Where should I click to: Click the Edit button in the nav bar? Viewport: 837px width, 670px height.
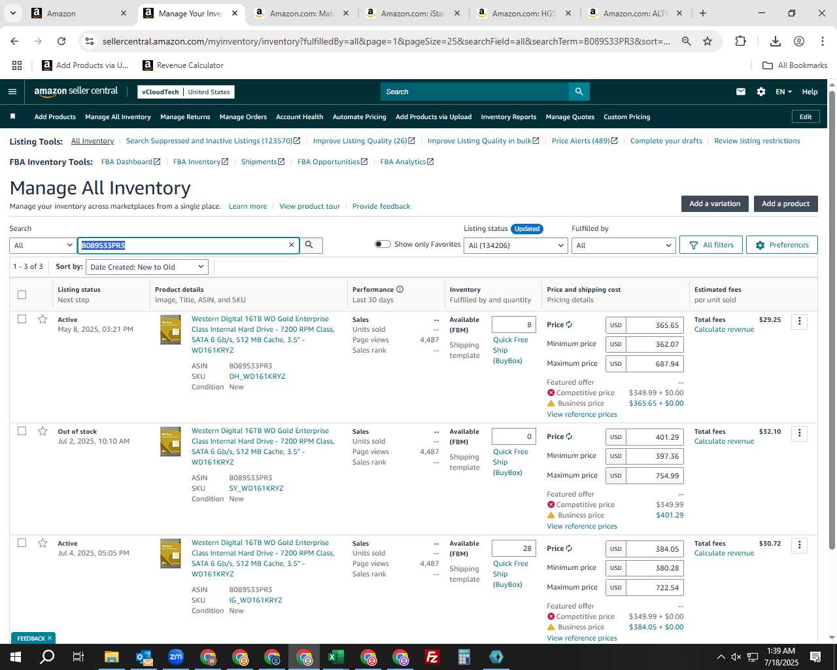point(806,116)
